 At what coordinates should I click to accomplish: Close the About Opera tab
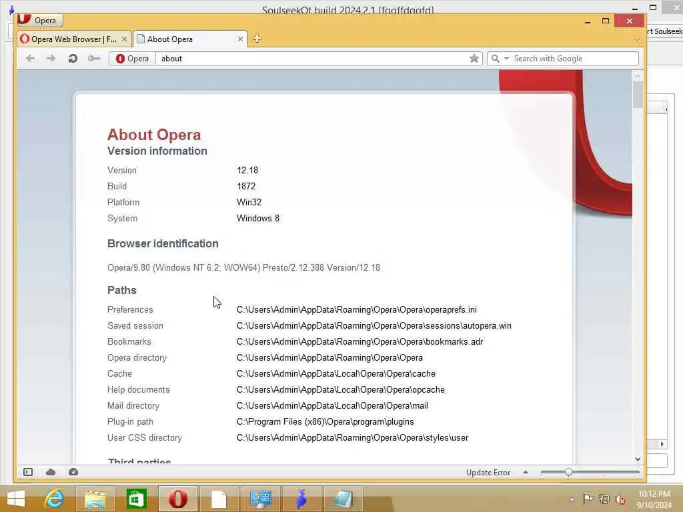tap(240, 39)
